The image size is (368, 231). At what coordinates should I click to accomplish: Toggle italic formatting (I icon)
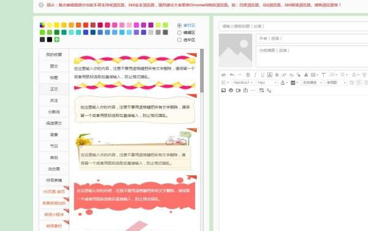click(255, 75)
